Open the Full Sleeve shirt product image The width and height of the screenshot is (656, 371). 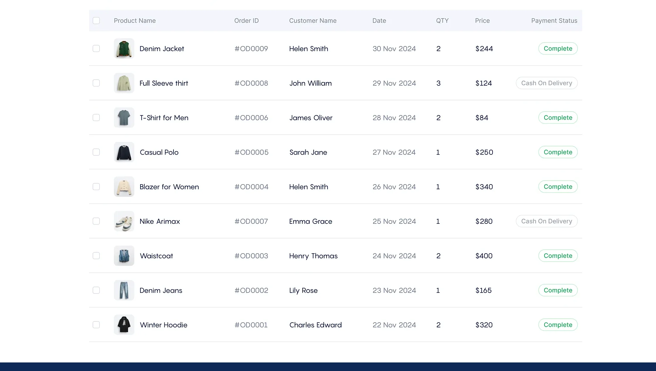pos(124,83)
